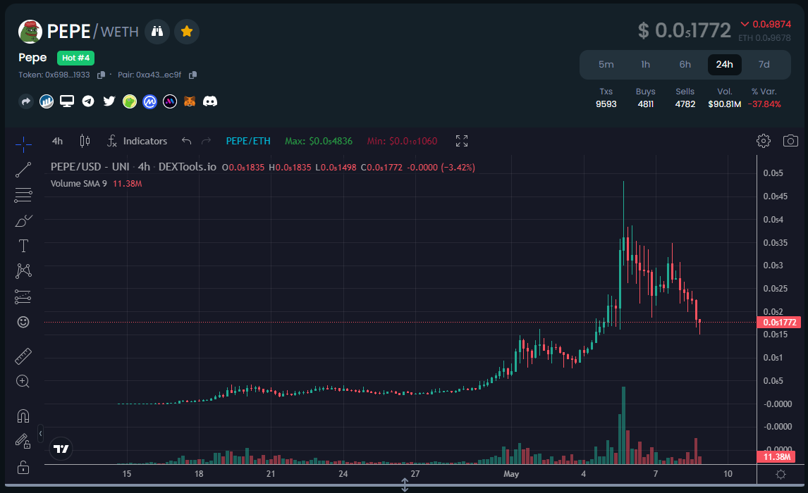808x493 pixels.
Task: Copy the pair address 0xa43...ec9f
Action: (x=192, y=75)
